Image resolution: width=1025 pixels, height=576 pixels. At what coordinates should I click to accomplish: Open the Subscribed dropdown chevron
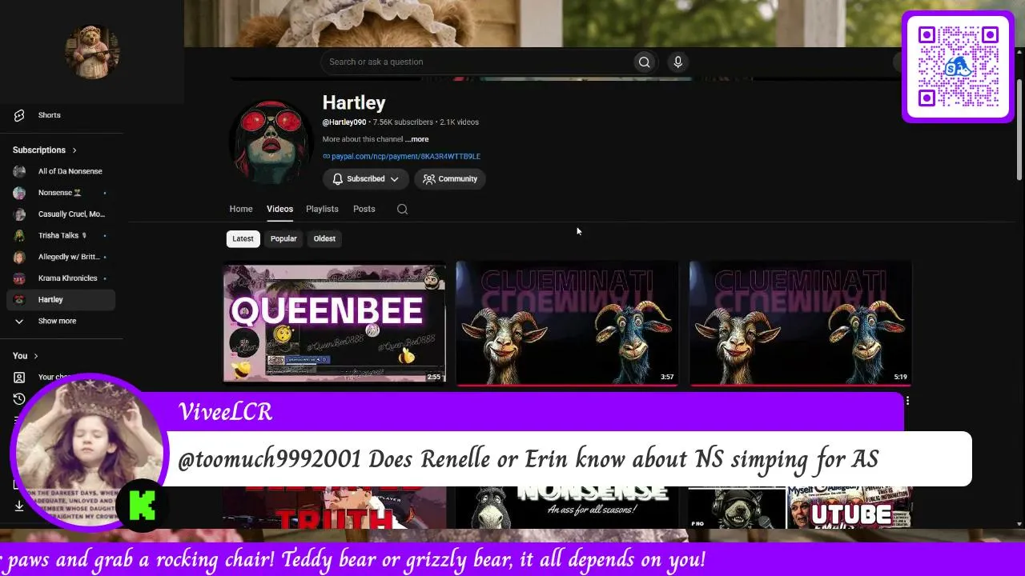point(394,179)
